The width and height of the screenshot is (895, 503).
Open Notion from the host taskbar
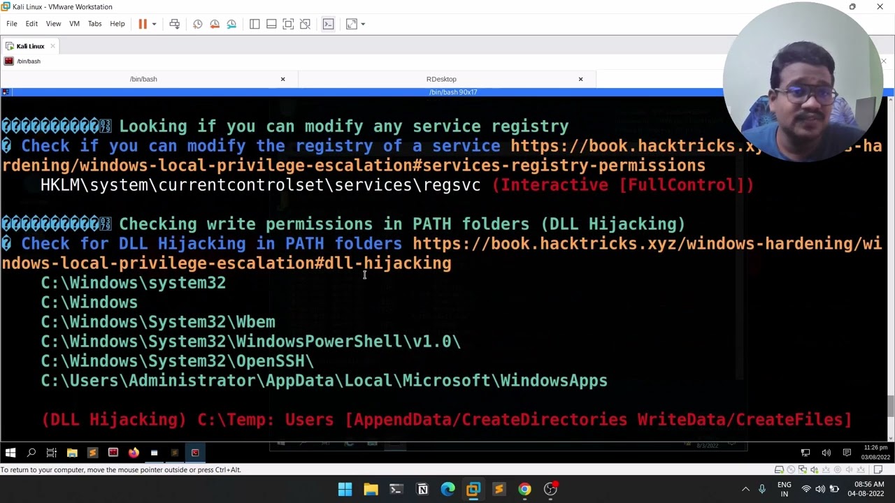422,489
